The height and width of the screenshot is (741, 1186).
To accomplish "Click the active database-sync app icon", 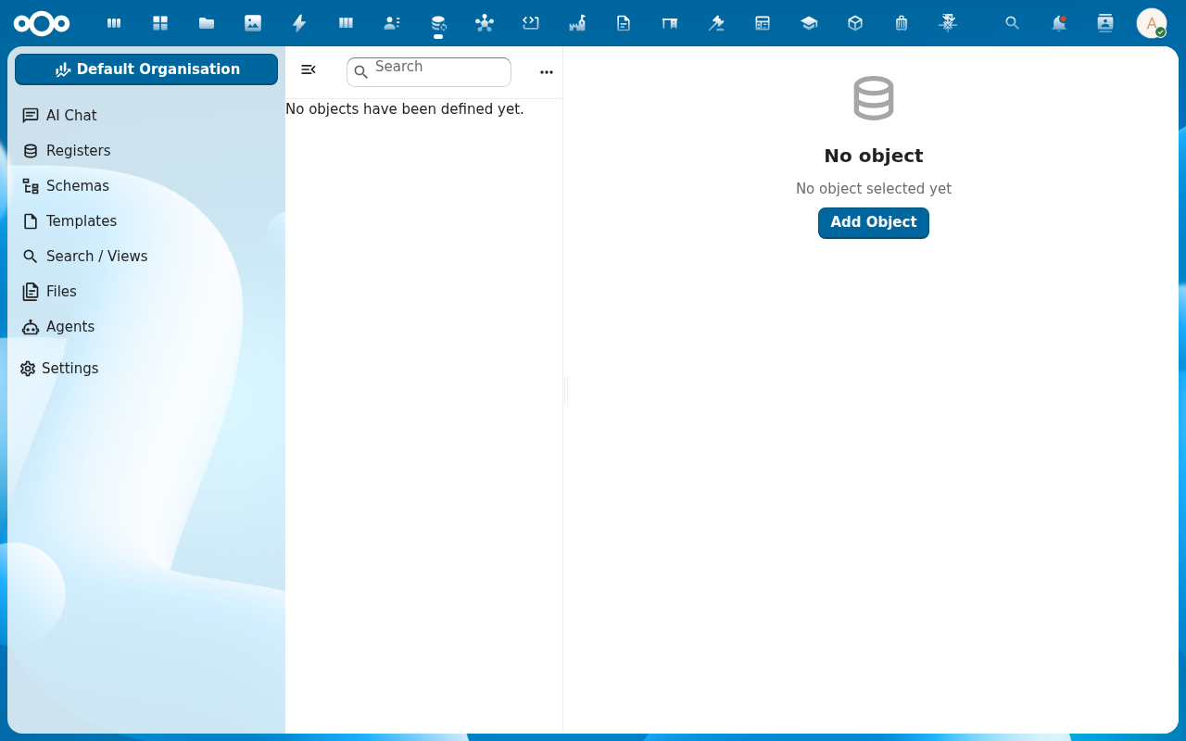I will click(x=438, y=23).
